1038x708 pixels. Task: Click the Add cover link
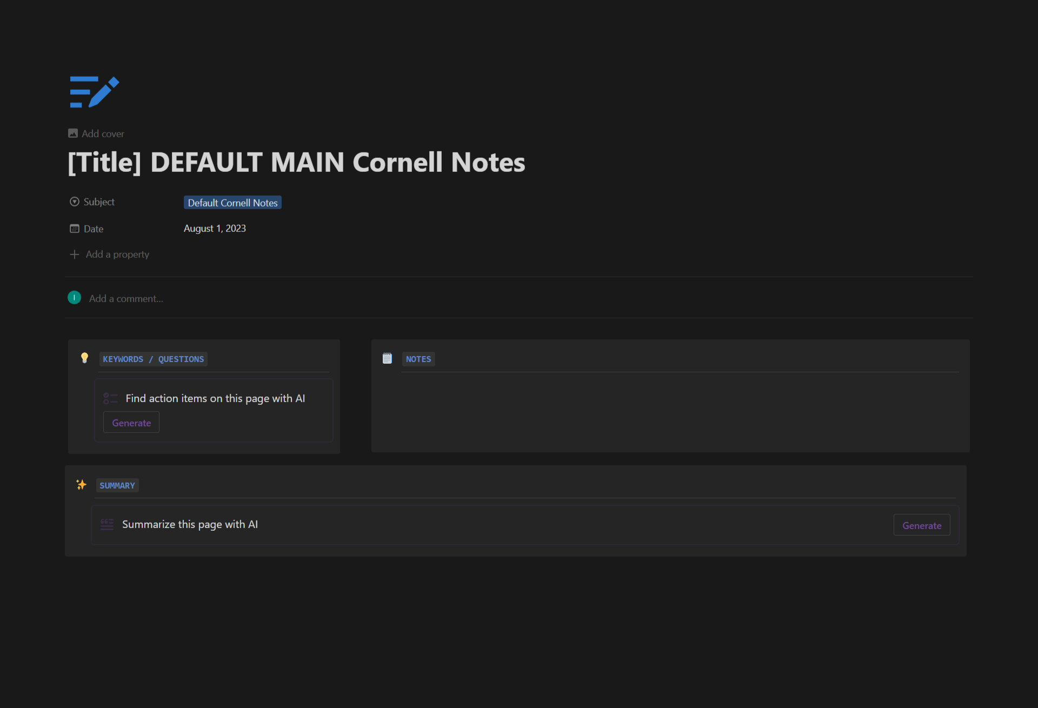103,133
